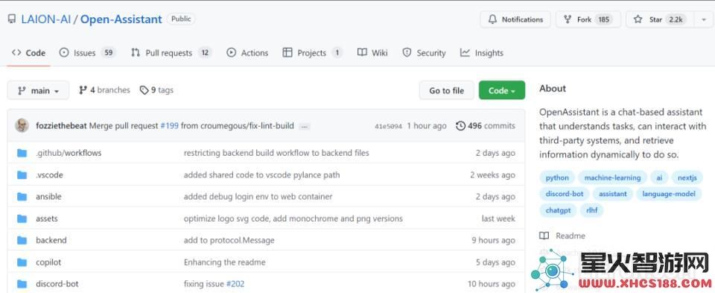Select the discord-bot topic tag

tap(565, 194)
